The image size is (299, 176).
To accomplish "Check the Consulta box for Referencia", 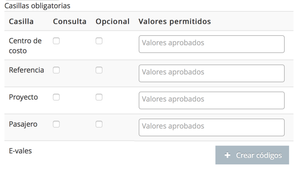I will coord(57,70).
